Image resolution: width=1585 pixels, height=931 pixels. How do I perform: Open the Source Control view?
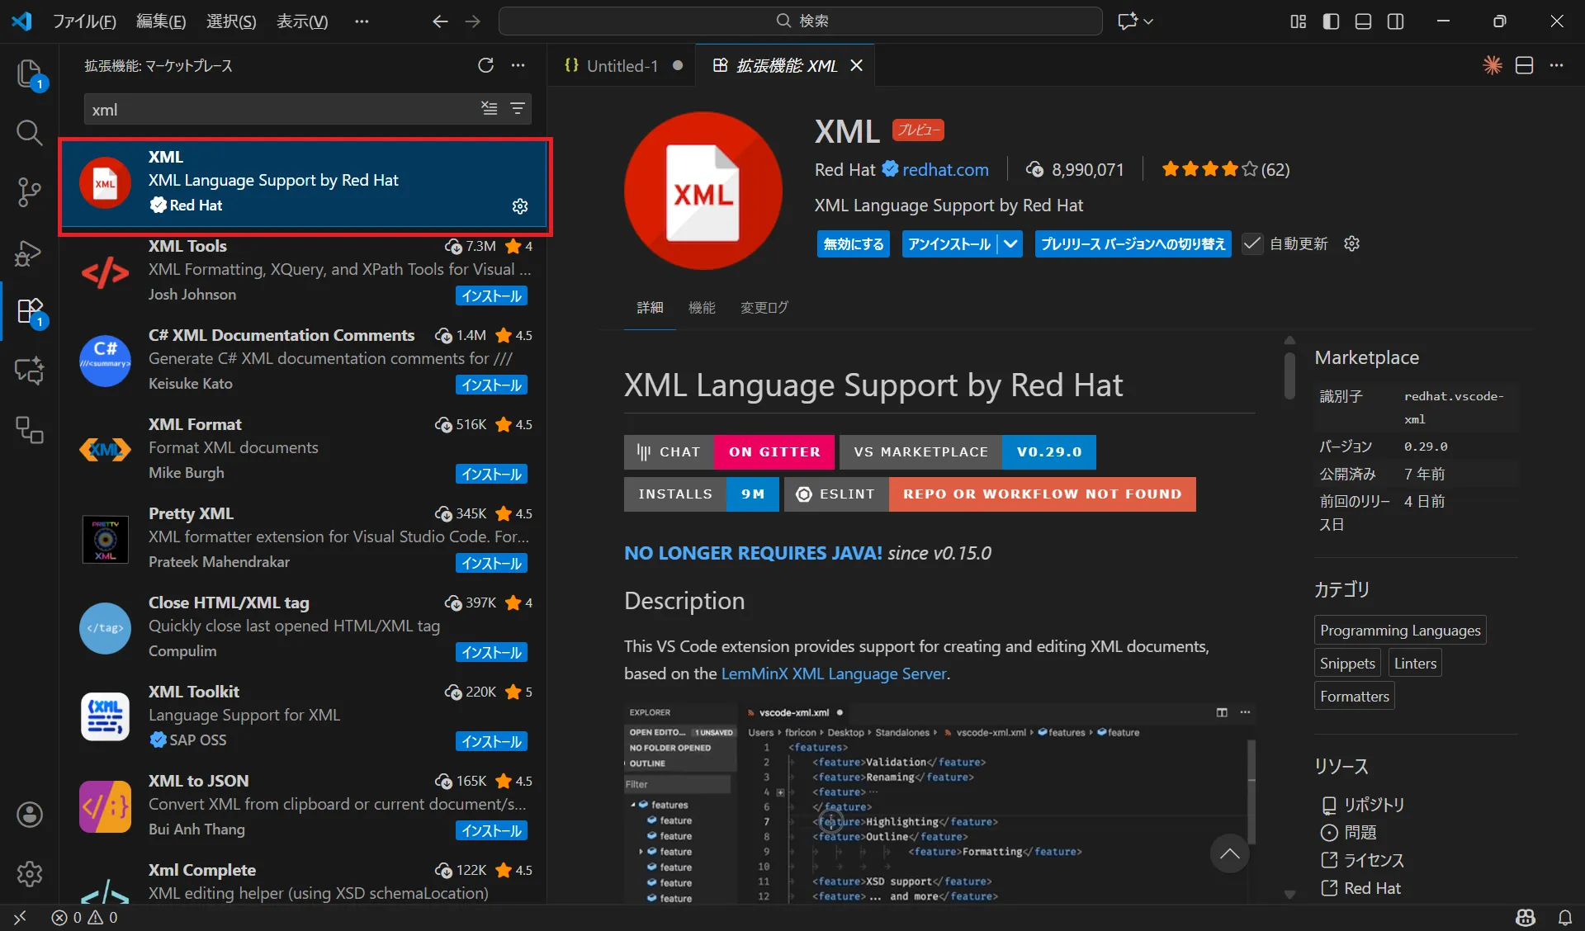tap(29, 192)
